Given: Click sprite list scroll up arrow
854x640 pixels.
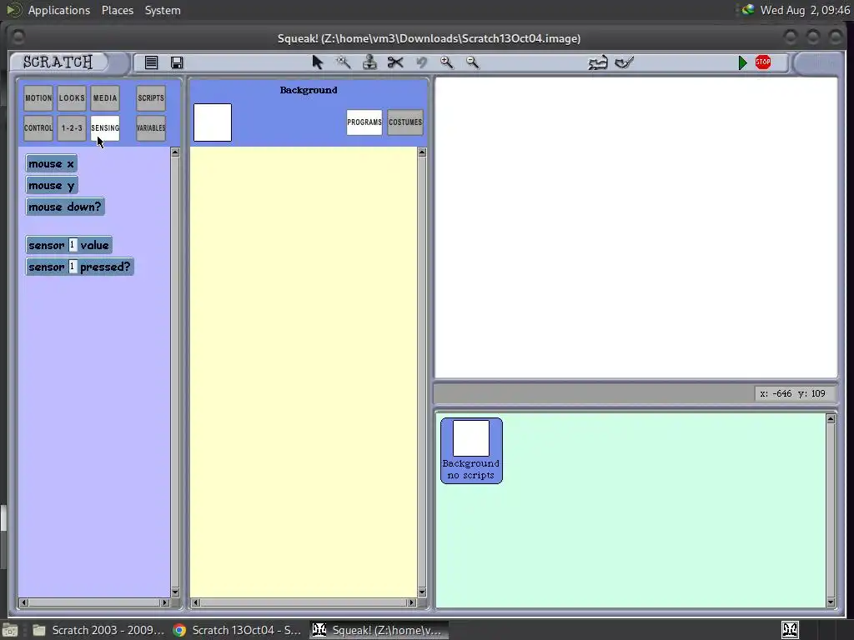Looking at the screenshot, I should 831,418.
